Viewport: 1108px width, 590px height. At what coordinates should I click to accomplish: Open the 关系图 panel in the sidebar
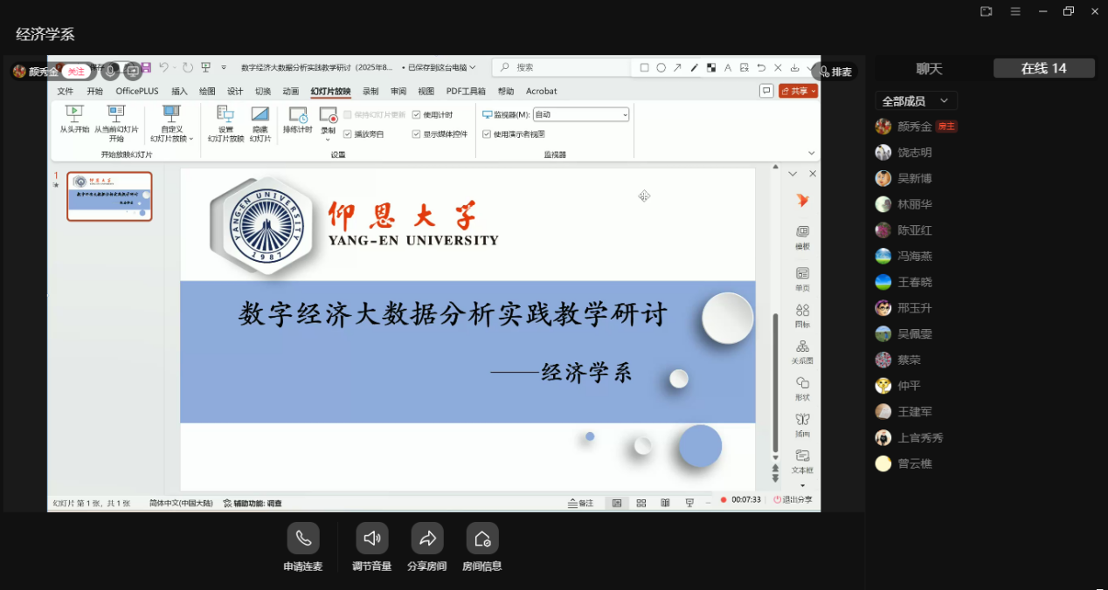[x=802, y=347]
